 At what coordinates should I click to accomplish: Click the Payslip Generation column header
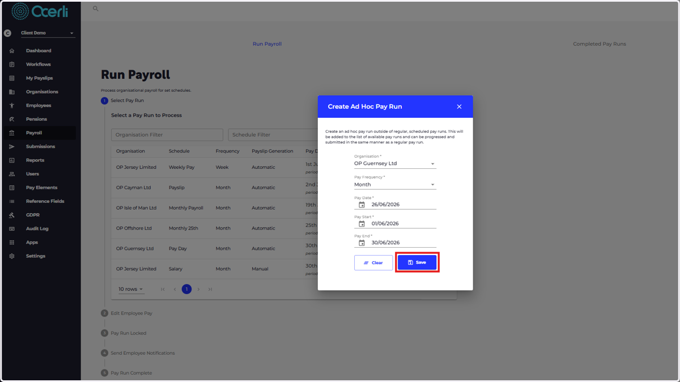[273, 151]
